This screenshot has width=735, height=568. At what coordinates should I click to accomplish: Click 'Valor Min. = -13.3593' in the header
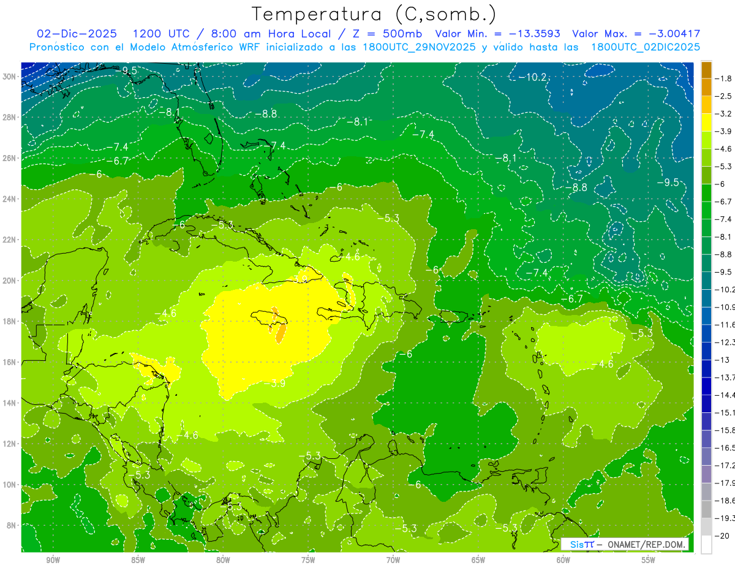coord(498,34)
